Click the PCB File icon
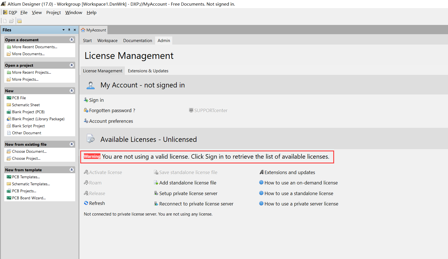Image resolution: width=448 pixels, height=259 pixels. [9, 98]
